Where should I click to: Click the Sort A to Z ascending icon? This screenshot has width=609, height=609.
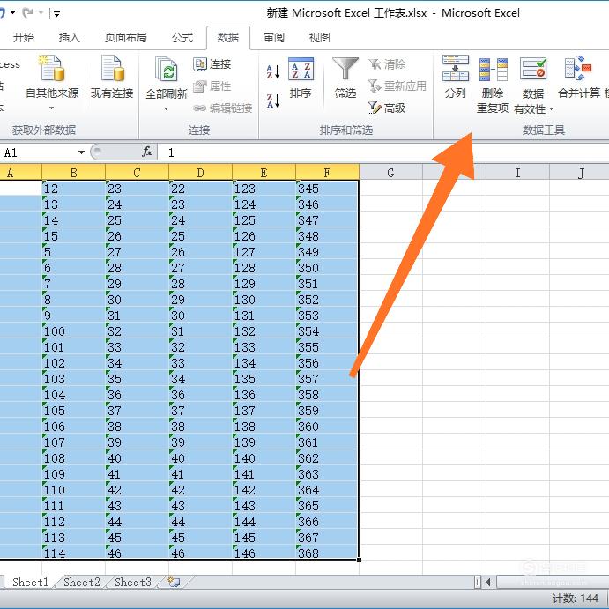pyautogui.click(x=272, y=71)
